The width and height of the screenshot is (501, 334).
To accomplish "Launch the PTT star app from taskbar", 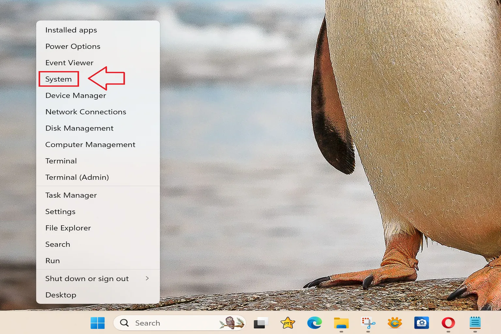I will (x=288, y=323).
